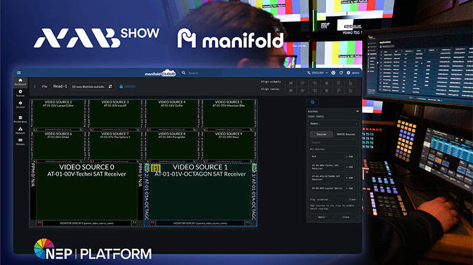Open Memory in the sidebar
The image size is (473, 265).
tap(20, 142)
